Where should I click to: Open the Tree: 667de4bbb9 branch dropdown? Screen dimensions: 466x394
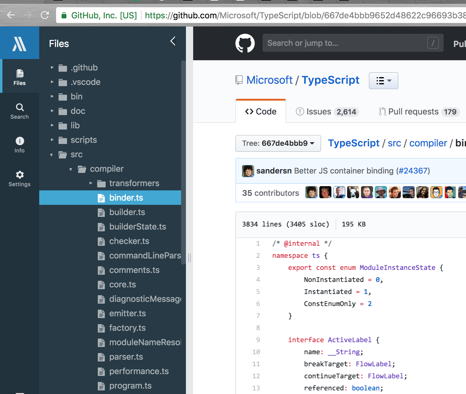coord(278,143)
